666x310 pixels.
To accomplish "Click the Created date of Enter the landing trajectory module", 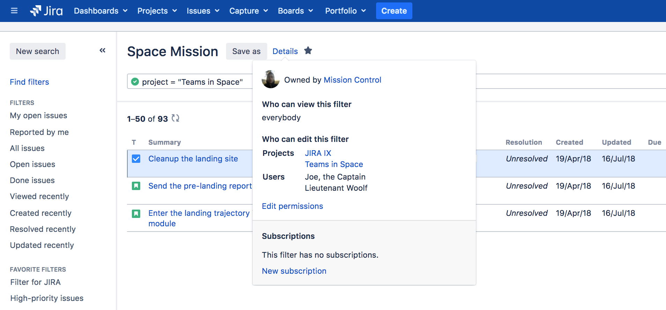I will (574, 213).
